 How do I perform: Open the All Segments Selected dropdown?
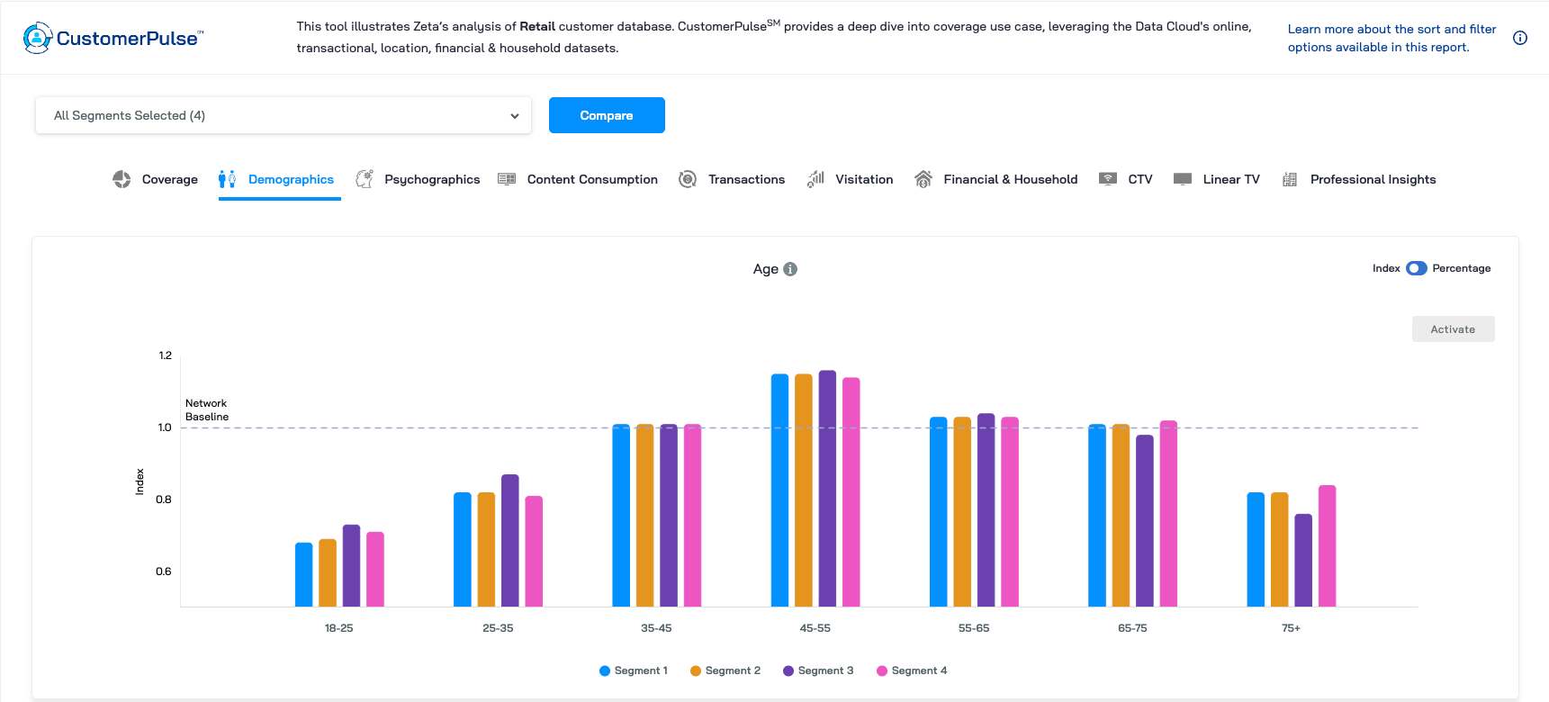284,115
